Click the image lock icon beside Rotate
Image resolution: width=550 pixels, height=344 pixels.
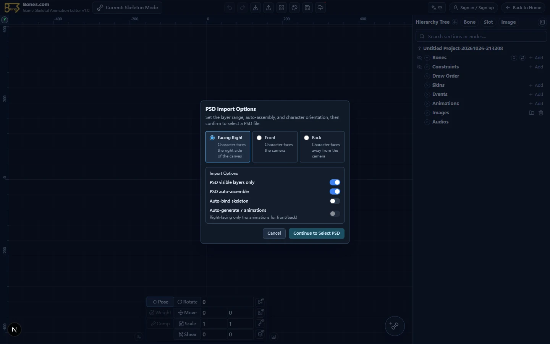261,302
